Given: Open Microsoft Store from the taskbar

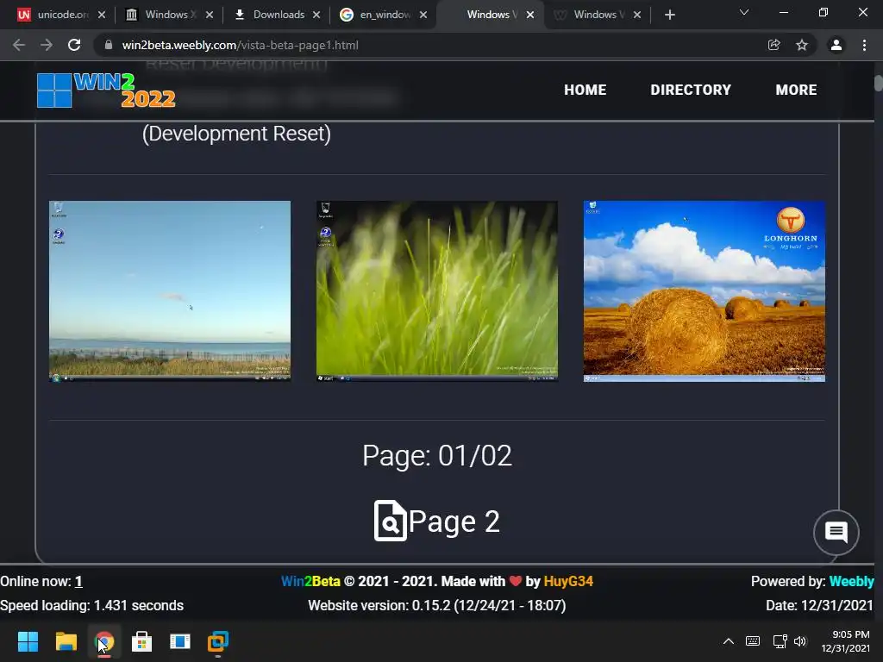Looking at the screenshot, I should click(x=142, y=641).
